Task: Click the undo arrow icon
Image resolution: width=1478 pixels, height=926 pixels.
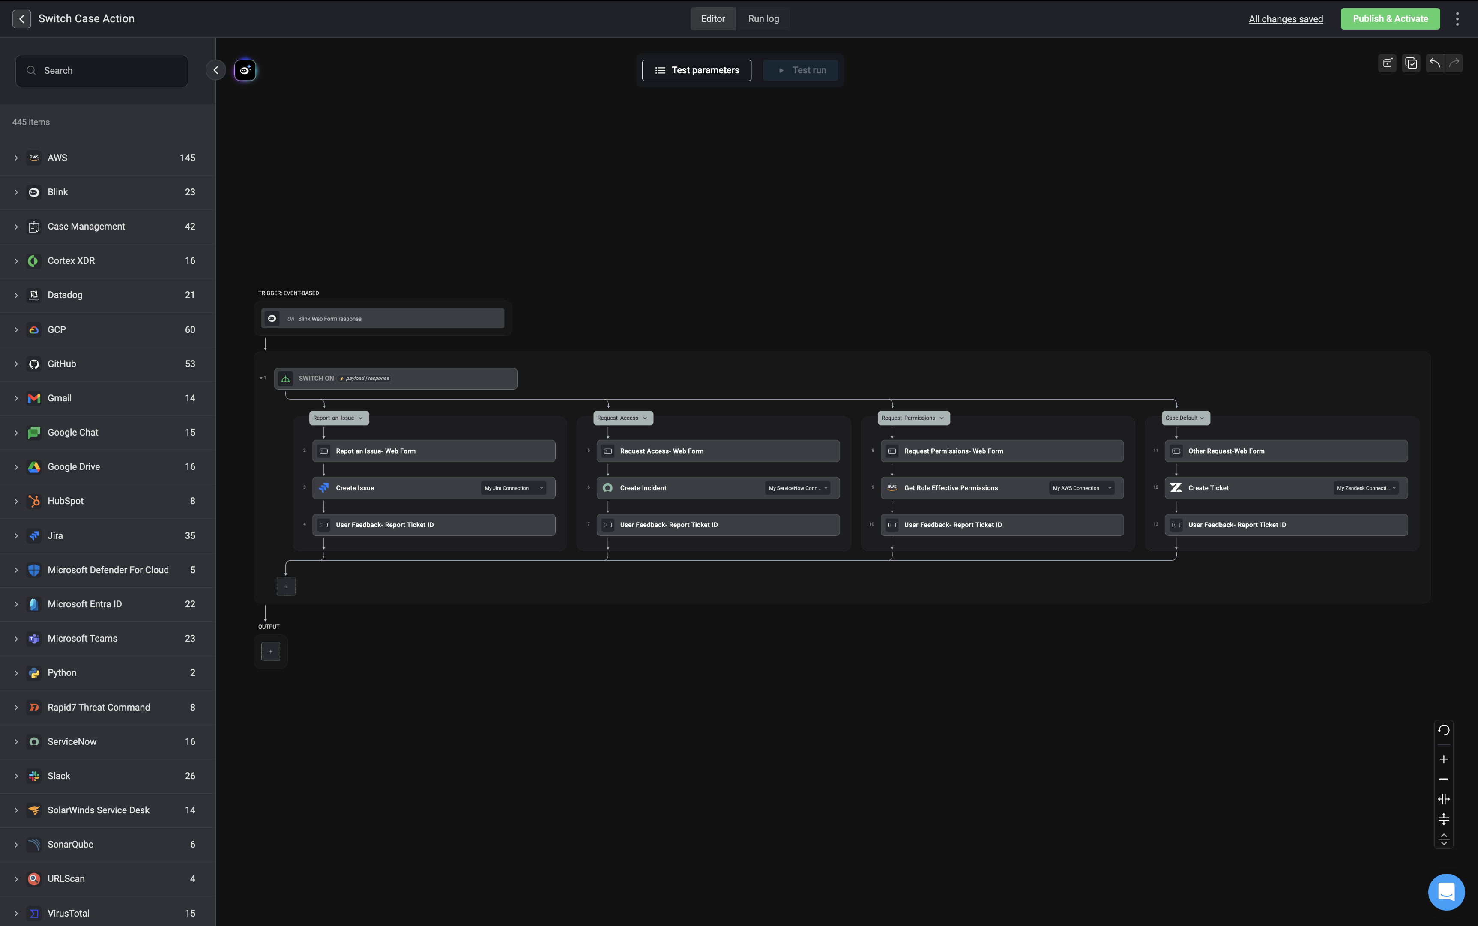Action: [x=1434, y=63]
